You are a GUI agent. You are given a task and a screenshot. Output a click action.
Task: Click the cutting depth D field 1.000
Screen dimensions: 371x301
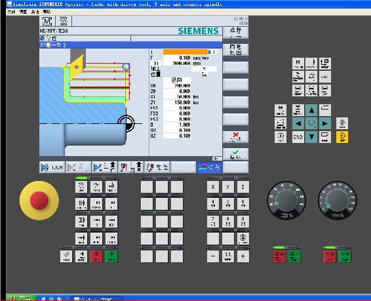coord(177,125)
